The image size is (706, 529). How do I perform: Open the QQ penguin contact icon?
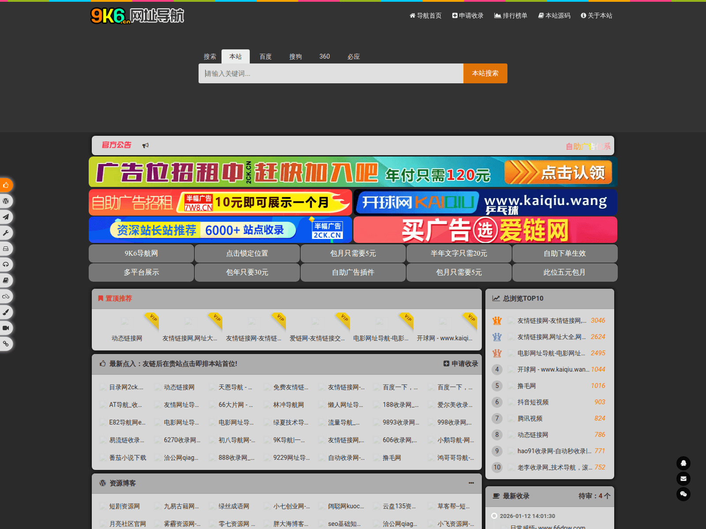click(x=683, y=463)
